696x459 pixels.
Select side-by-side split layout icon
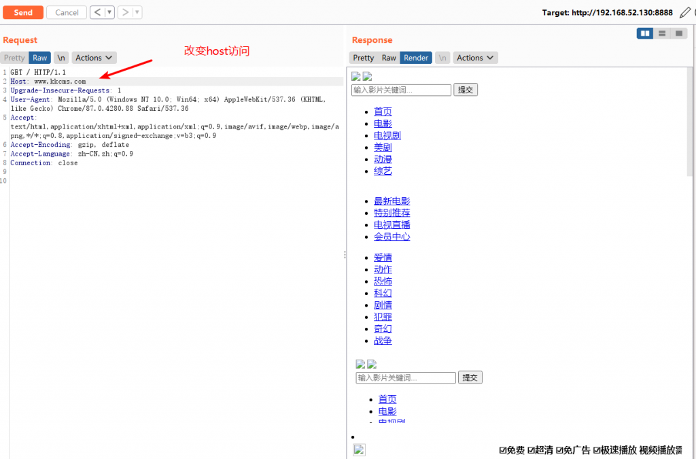click(645, 33)
